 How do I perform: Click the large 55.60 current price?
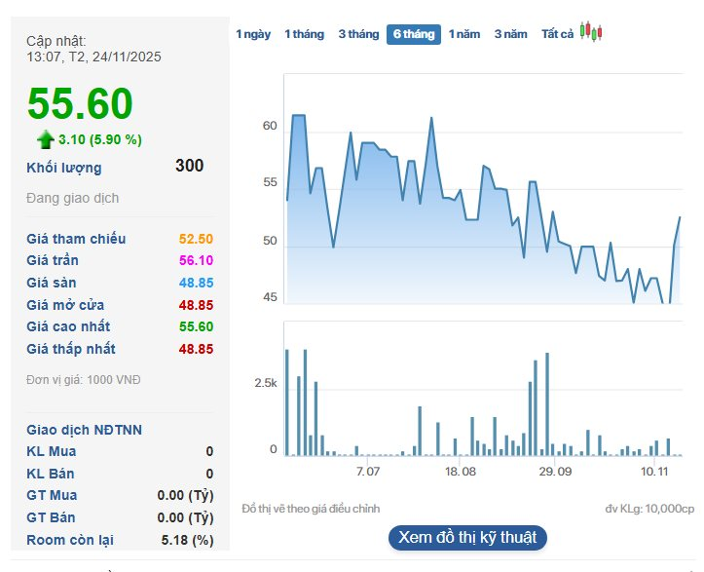(x=80, y=104)
